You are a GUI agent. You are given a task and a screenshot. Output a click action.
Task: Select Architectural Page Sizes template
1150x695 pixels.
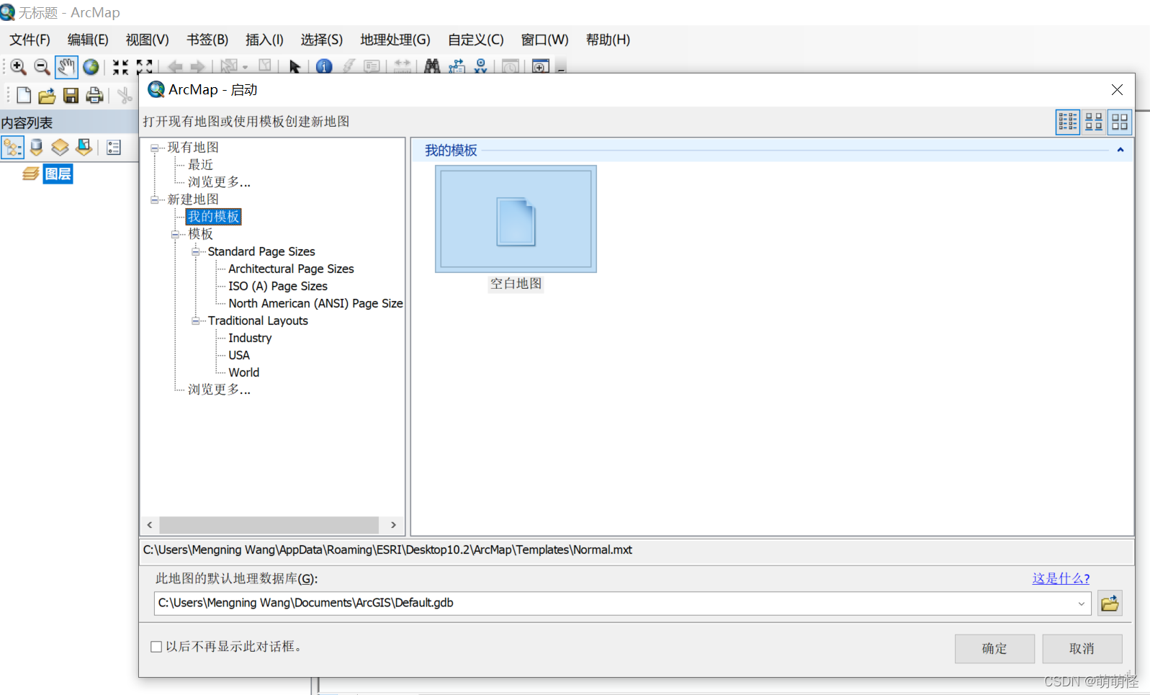(291, 269)
